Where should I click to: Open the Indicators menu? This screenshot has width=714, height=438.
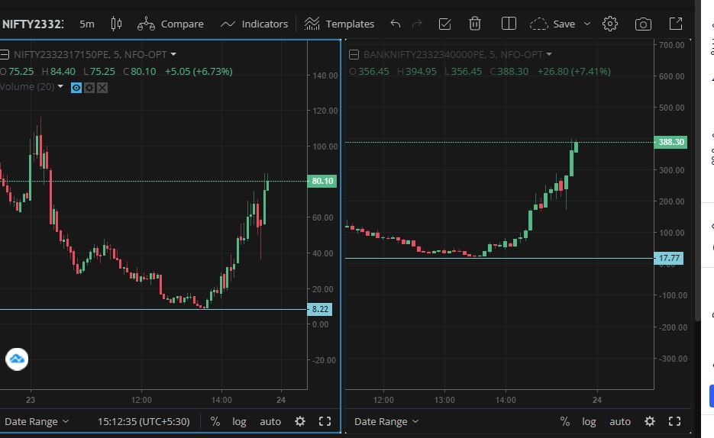(x=254, y=24)
